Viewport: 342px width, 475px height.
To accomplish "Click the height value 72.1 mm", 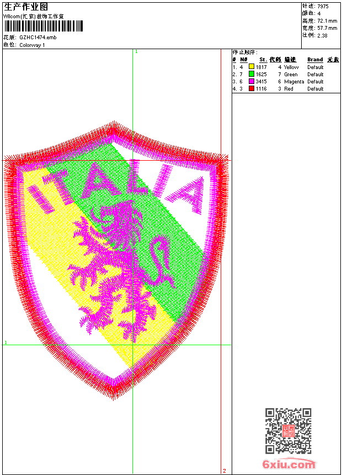I will coord(327,21).
